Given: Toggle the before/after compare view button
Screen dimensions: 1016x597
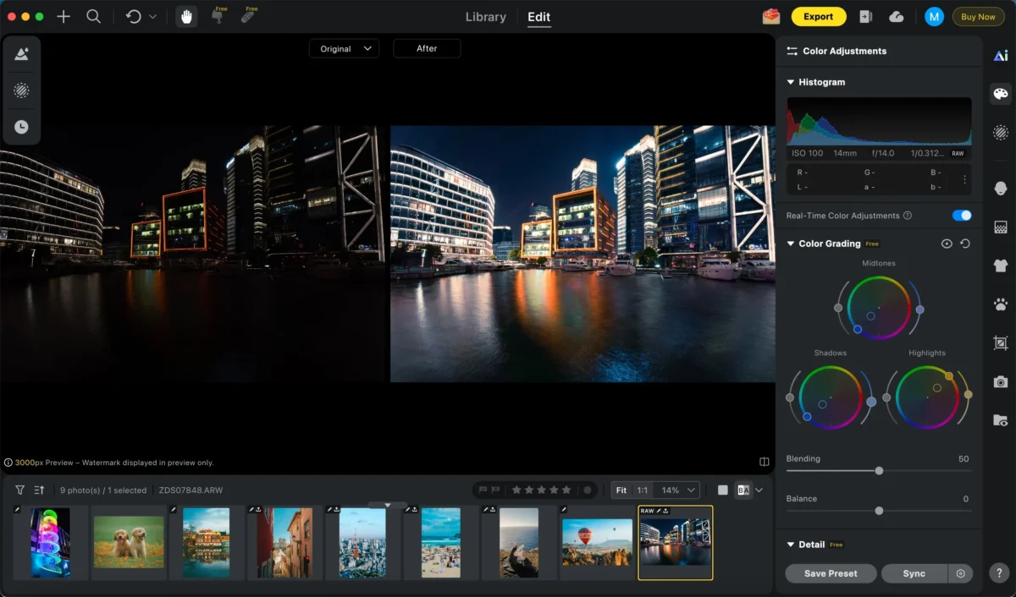Looking at the screenshot, I should tap(743, 490).
